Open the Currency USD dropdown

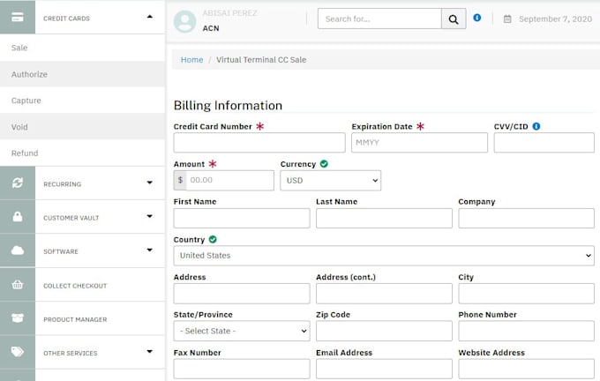pyautogui.click(x=330, y=180)
